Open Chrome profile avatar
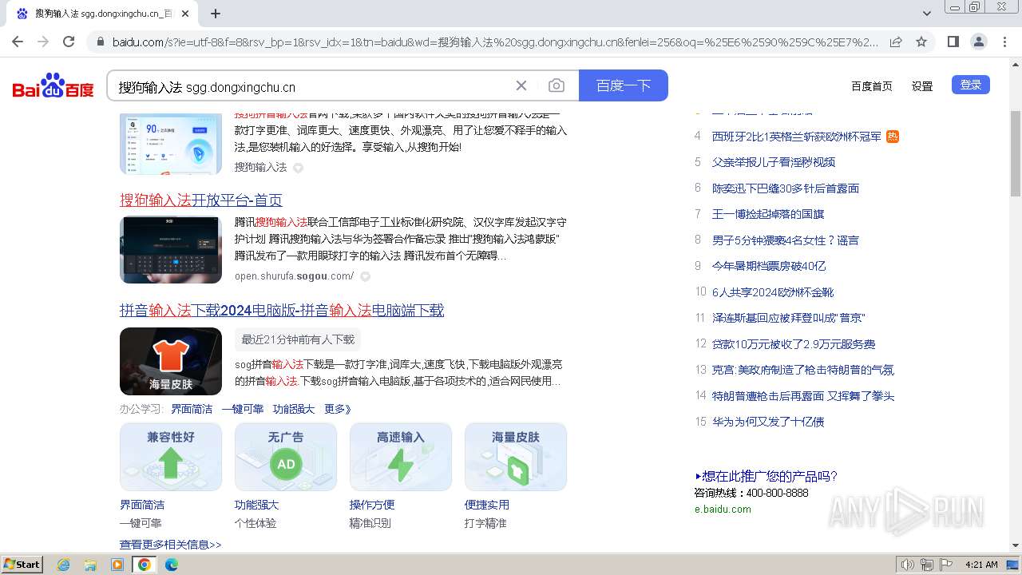1022x575 pixels. (979, 42)
